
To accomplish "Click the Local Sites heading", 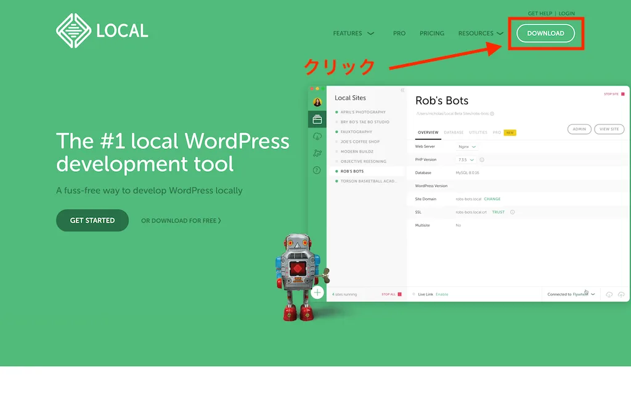I will tap(350, 98).
